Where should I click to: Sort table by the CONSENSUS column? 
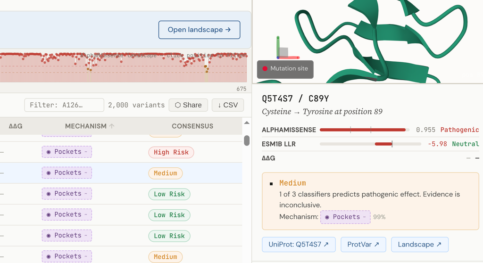[192, 126]
